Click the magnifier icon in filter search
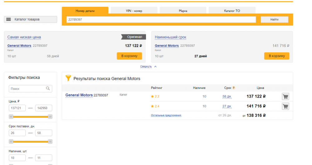This screenshot has width=312, height=165. pyautogui.click(x=48, y=88)
